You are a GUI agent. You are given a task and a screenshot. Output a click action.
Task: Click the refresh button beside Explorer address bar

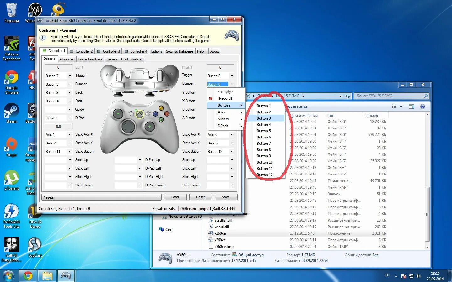pos(347,96)
